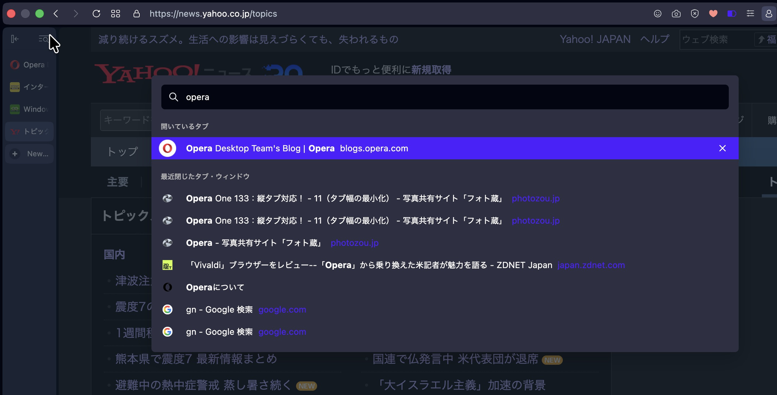Open 熊本県で震度7 最新情報まとめ headline
Viewport: 777px width, 395px height.
[x=196, y=359]
